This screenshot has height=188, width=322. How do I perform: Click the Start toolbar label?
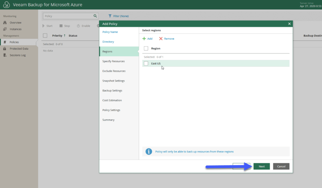click(x=49, y=26)
